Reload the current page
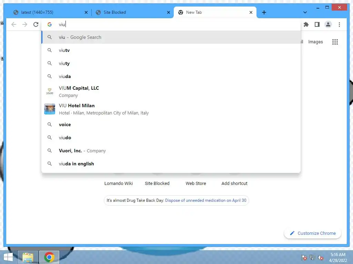The image size is (353, 264). [x=36, y=24]
